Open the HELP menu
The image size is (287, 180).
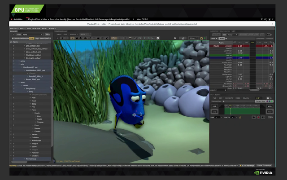(44, 28)
